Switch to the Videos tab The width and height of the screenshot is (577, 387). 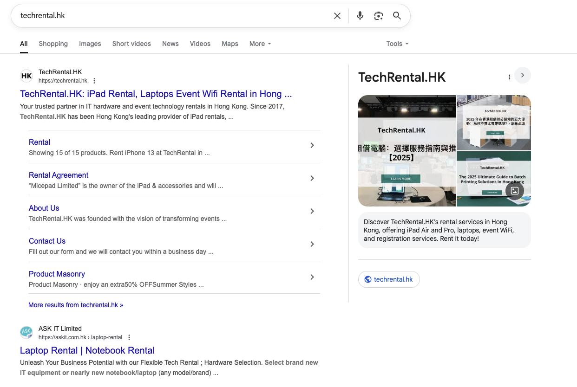point(200,44)
